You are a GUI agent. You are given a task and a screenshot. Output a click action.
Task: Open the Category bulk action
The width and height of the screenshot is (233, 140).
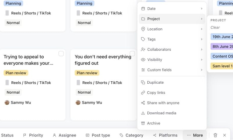pyautogui.click(x=132, y=135)
